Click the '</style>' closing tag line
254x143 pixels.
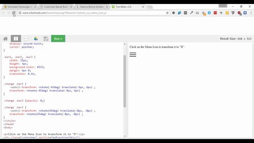[x=10, y=121]
